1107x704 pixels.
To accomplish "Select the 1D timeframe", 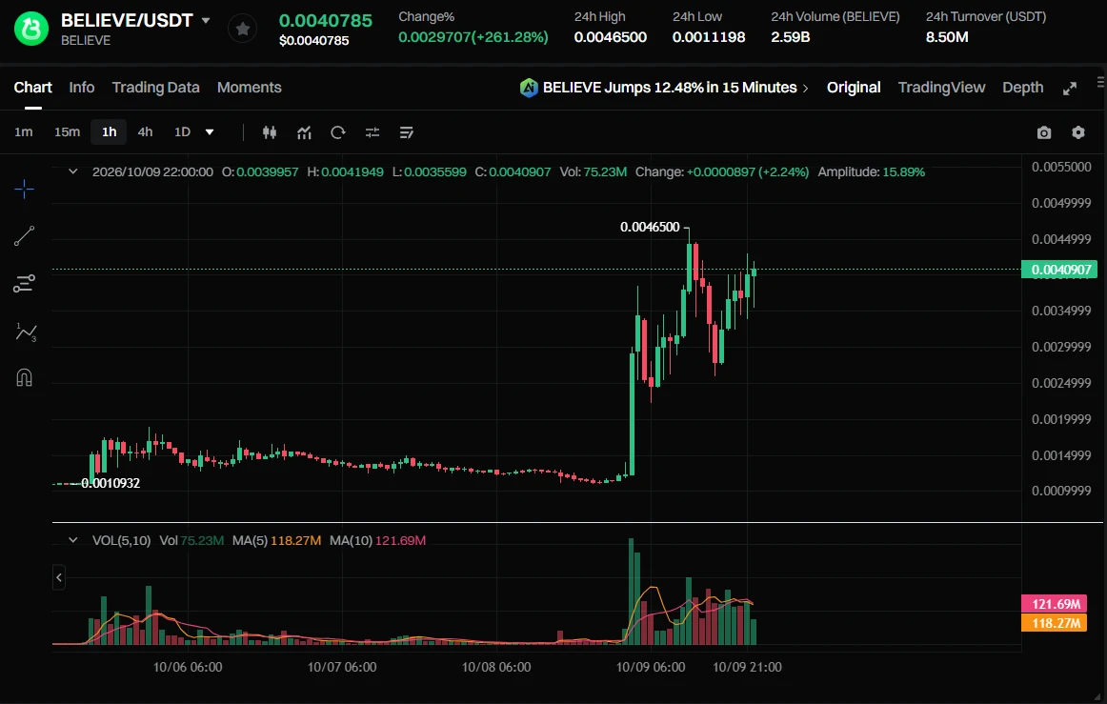I will (x=182, y=132).
